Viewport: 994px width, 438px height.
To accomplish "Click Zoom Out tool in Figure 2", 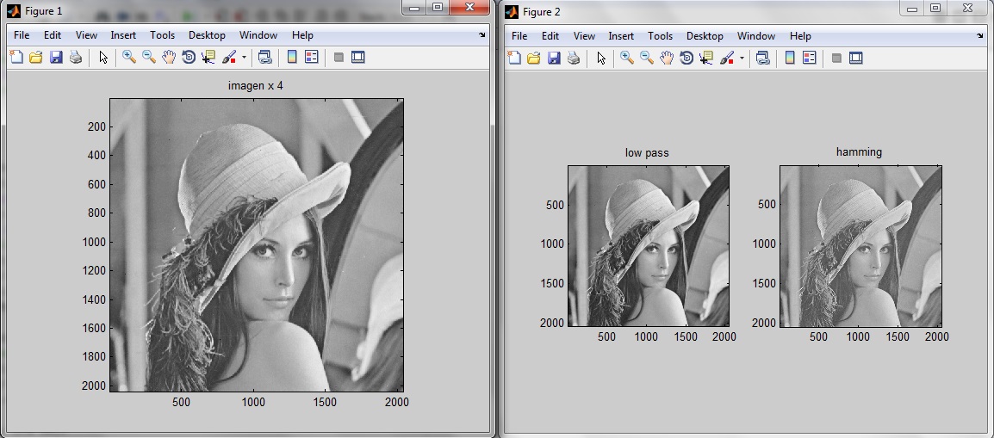I will tap(647, 59).
